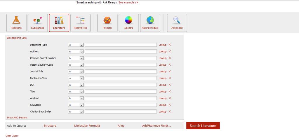Click Lookup for DOI

[162, 85]
